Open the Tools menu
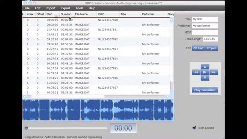The image size is (247, 139). (x=79, y=8)
